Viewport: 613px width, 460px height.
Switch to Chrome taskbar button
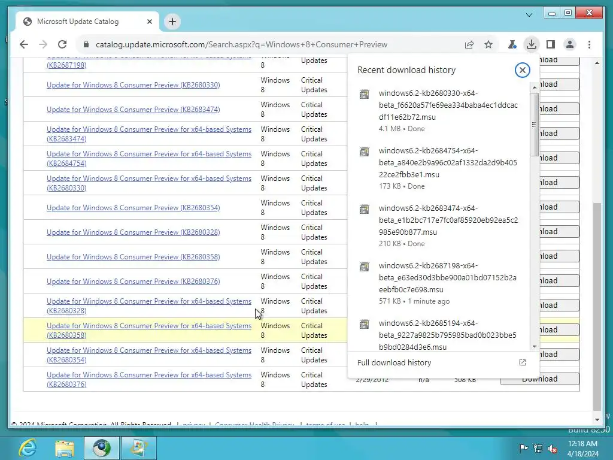101,448
